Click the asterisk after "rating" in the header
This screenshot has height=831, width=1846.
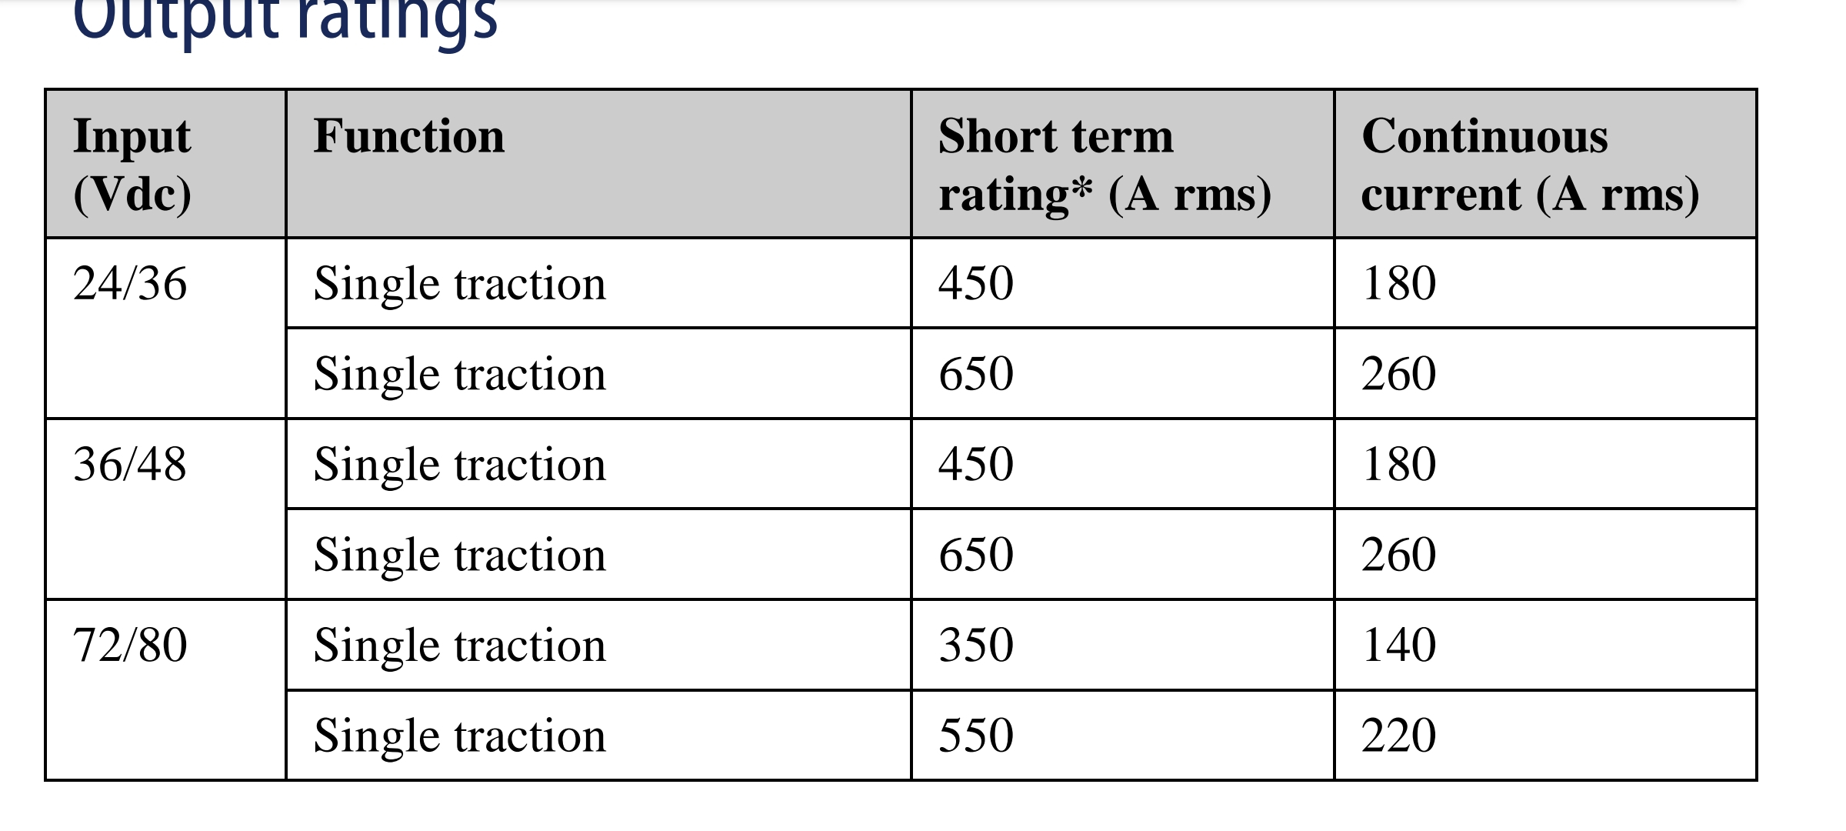[x=1081, y=188]
